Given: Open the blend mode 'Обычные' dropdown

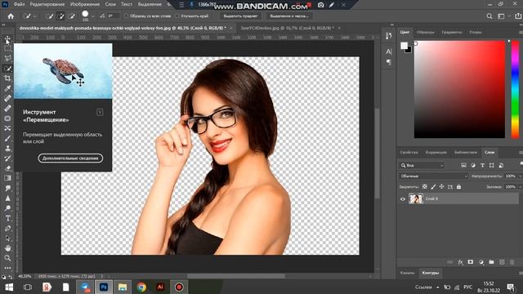Looking at the screenshot, I should click(434, 176).
